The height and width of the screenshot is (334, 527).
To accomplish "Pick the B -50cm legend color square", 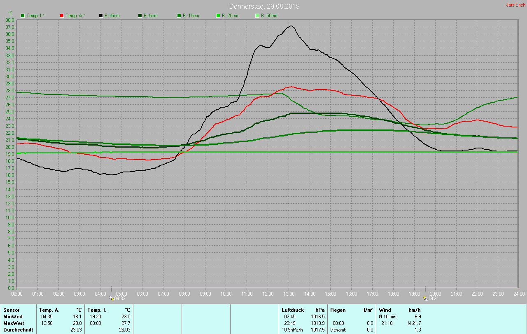I will 257,16.
